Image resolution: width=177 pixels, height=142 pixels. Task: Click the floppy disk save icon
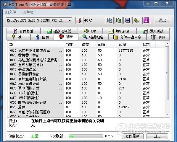coord(128,20)
